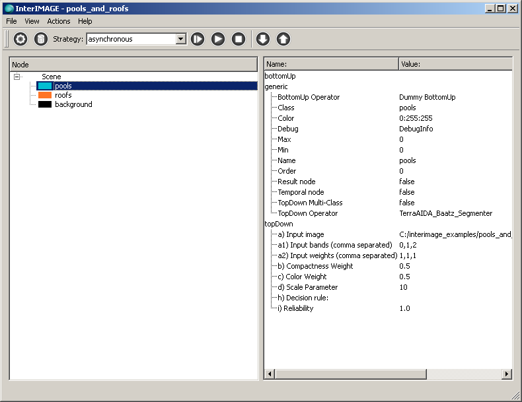Click the Value column header
This screenshot has width=522, height=402.
pos(455,64)
